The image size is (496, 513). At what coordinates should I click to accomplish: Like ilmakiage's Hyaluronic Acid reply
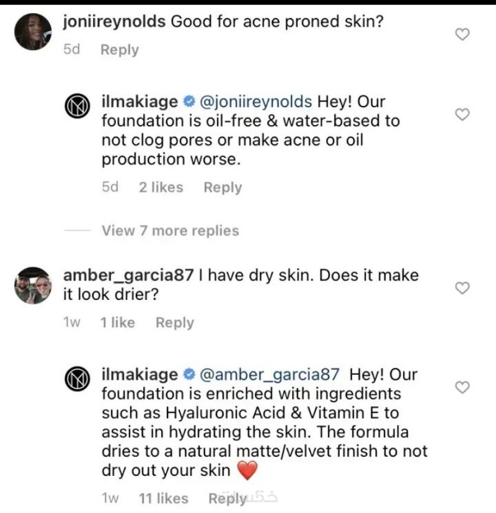coord(463,387)
